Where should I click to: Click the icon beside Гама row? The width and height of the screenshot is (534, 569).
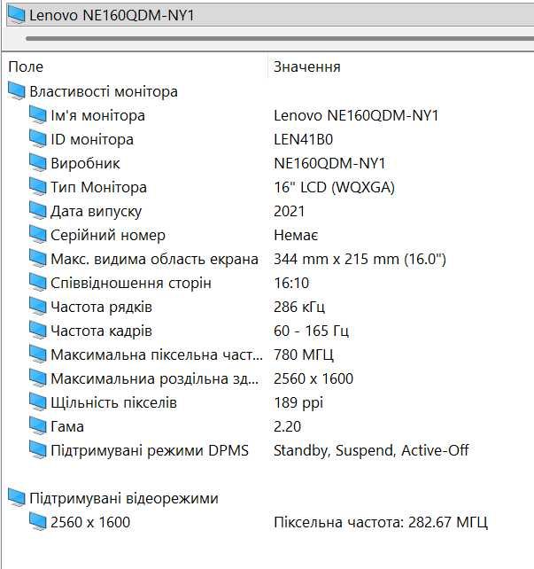click(x=38, y=426)
